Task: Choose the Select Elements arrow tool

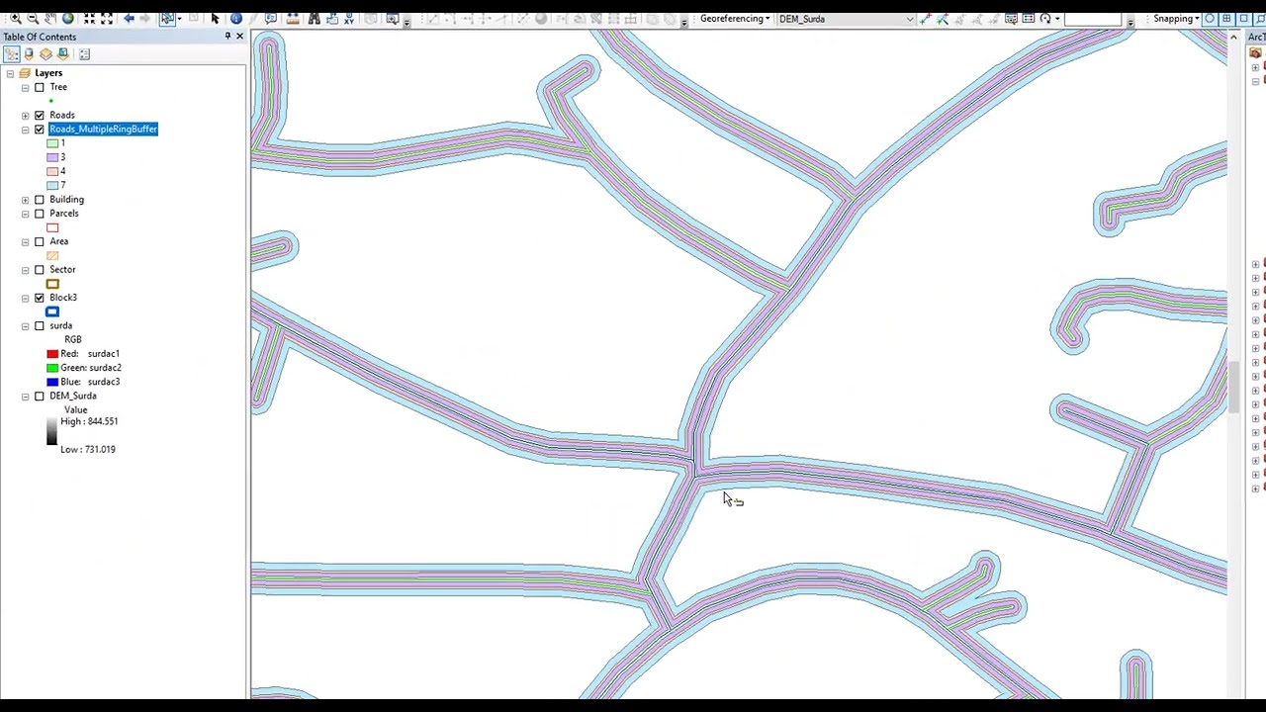Action: pyautogui.click(x=215, y=19)
